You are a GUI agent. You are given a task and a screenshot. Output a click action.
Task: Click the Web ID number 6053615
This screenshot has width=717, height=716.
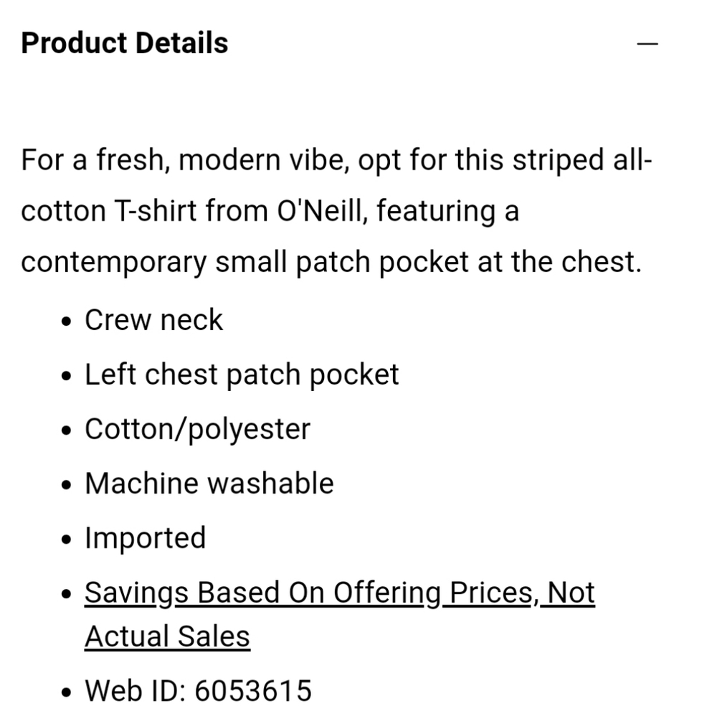[253, 691]
